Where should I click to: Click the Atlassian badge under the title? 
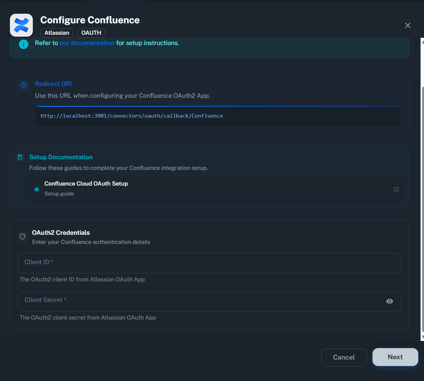(56, 33)
